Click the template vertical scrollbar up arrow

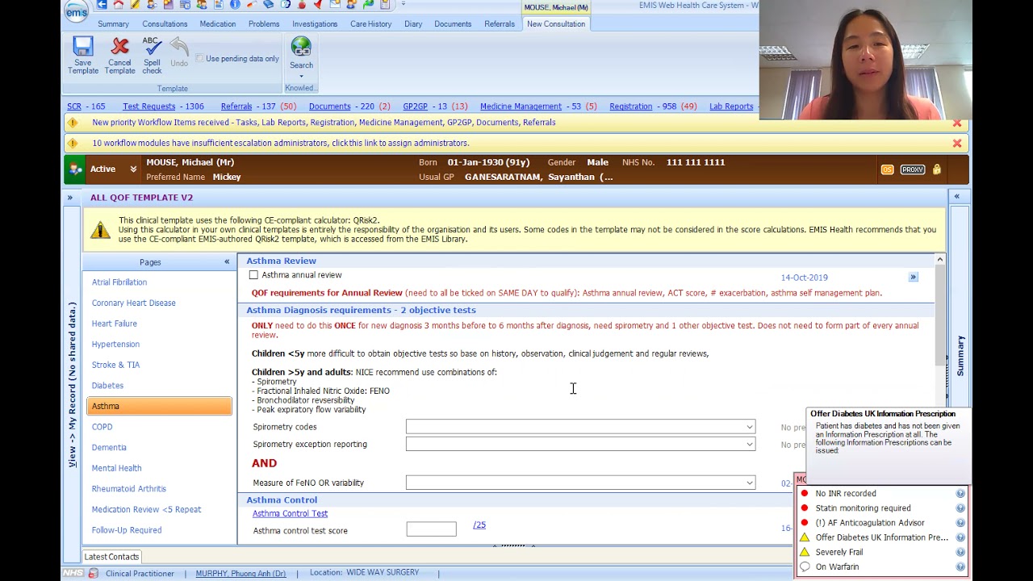(x=939, y=260)
